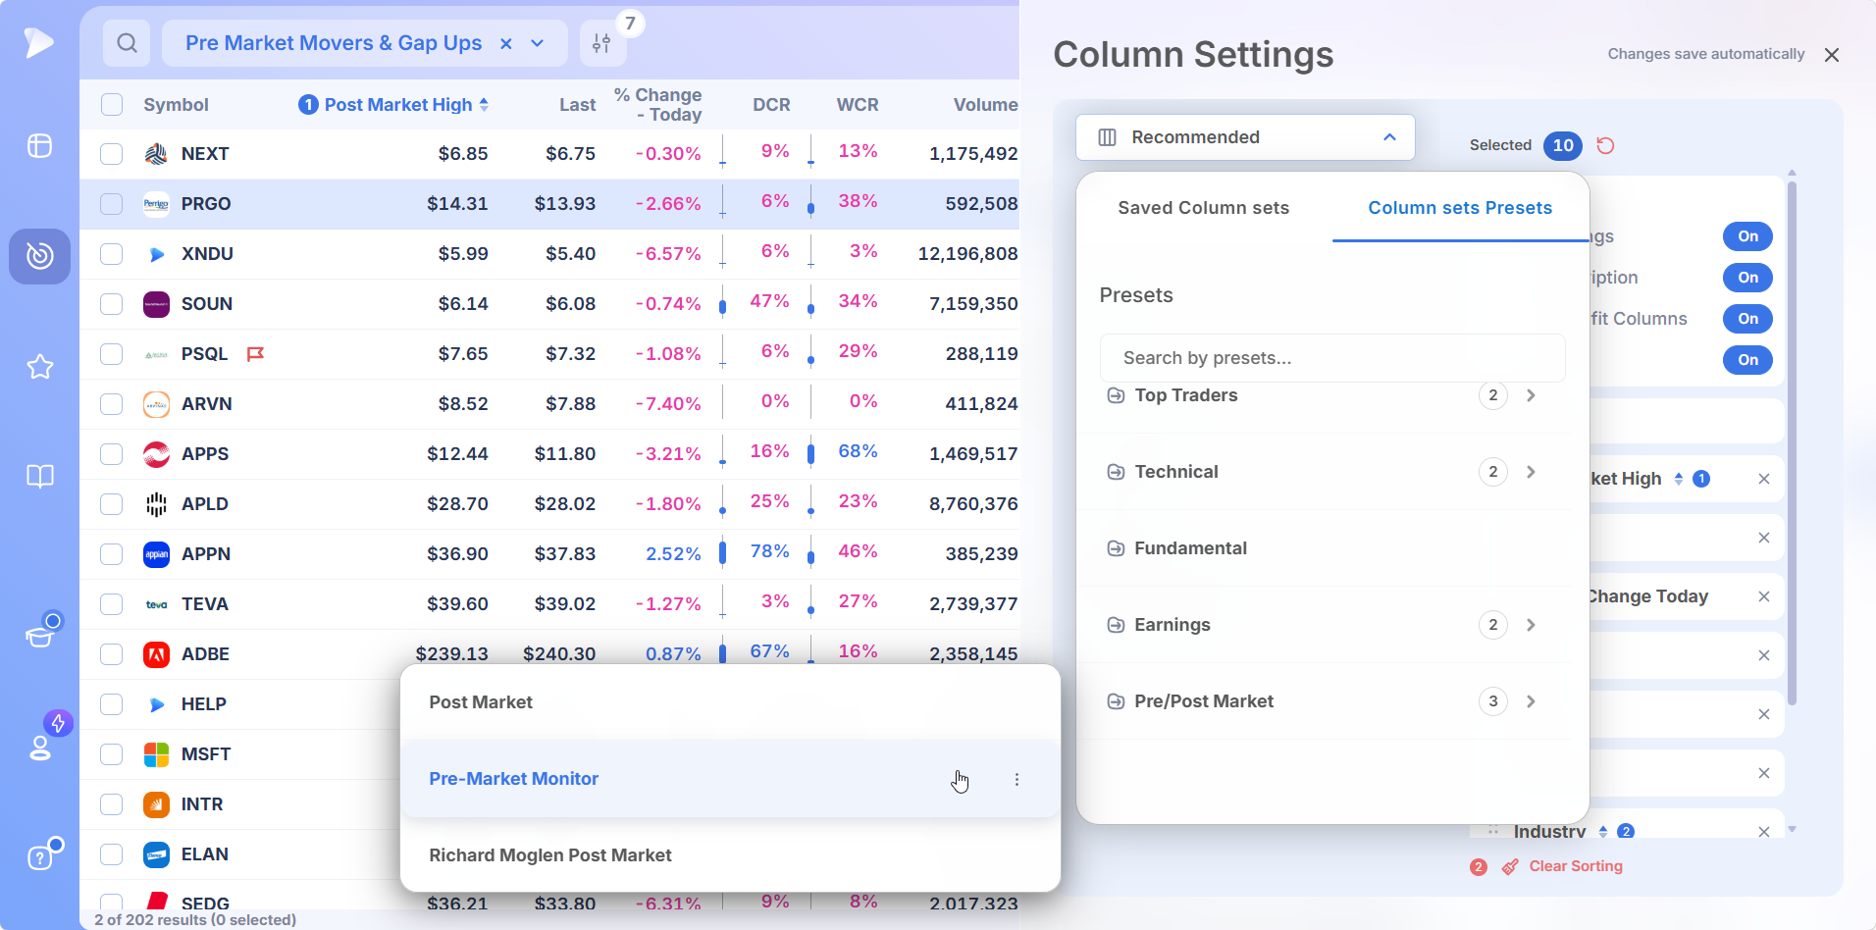Open the scanner radar sidebar icon
The width and height of the screenshot is (1876, 930).
pyautogui.click(x=39, y=256)
